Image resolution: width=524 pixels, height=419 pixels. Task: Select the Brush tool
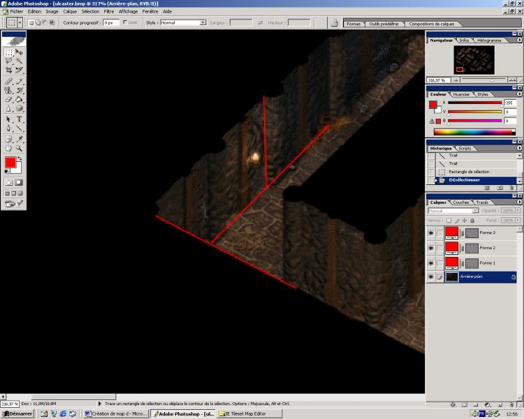click(x=19, y=82)
